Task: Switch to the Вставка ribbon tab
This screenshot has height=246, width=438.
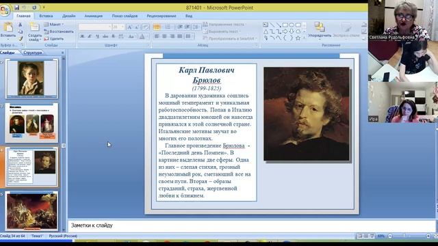Action: tap(46, 16)
